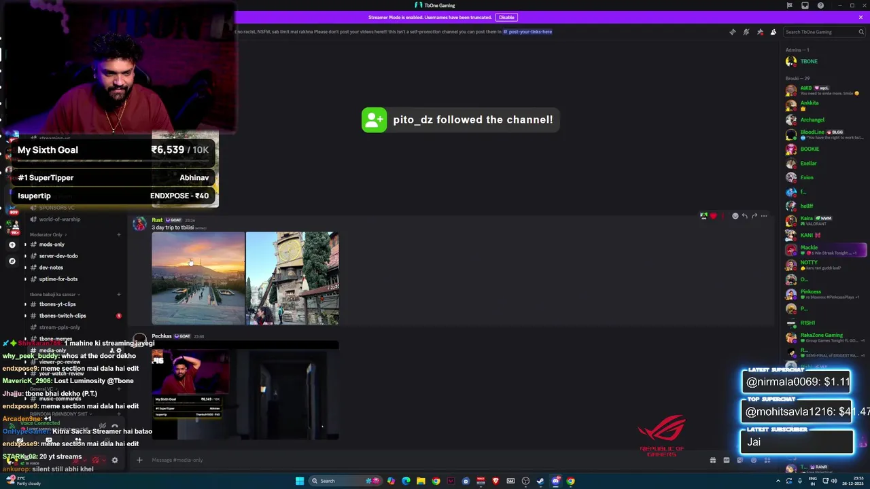Viewport: 870px width, 489px height.
Task: Open pinned messages pin icon
Action: click(x=760, y=32)
